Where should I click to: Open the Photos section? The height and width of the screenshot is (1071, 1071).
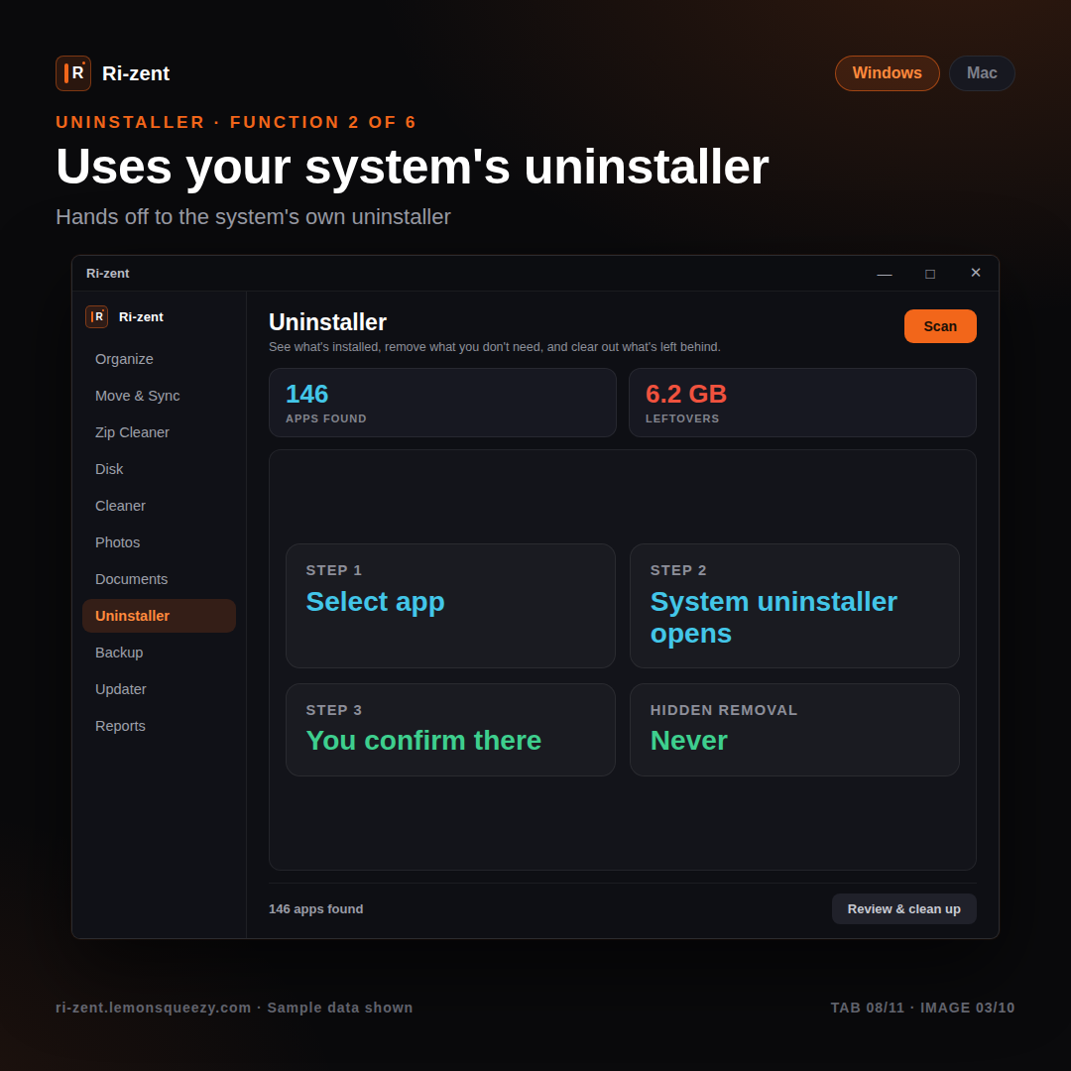(159, 542)
